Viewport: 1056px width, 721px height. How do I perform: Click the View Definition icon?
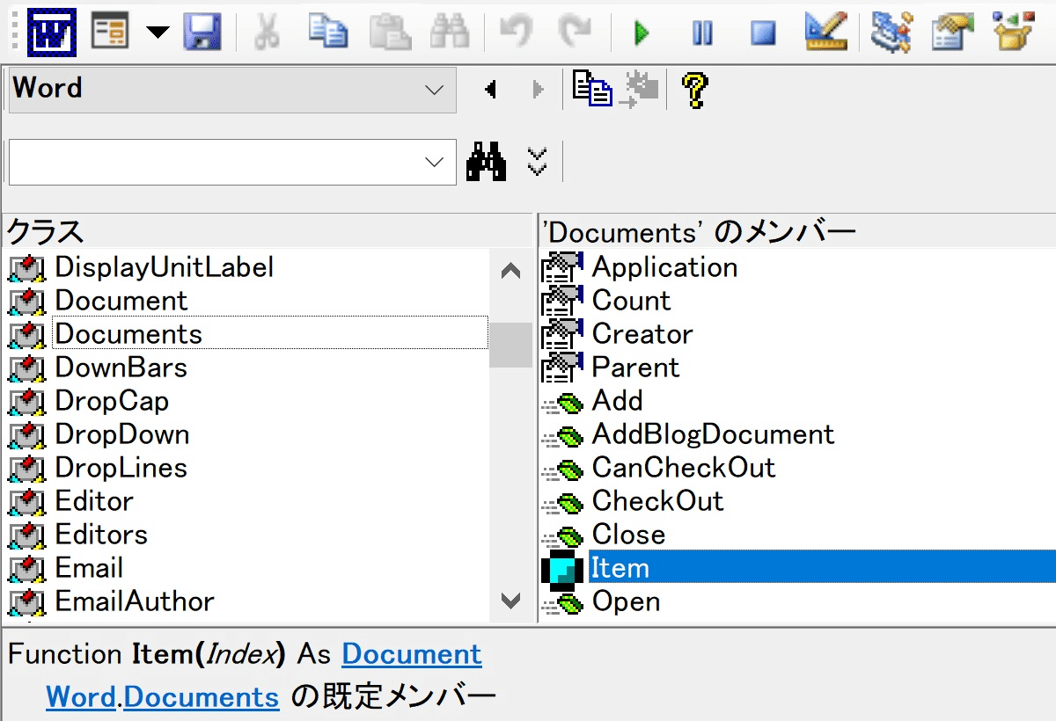pyautogui.click(x=640, y=89)
